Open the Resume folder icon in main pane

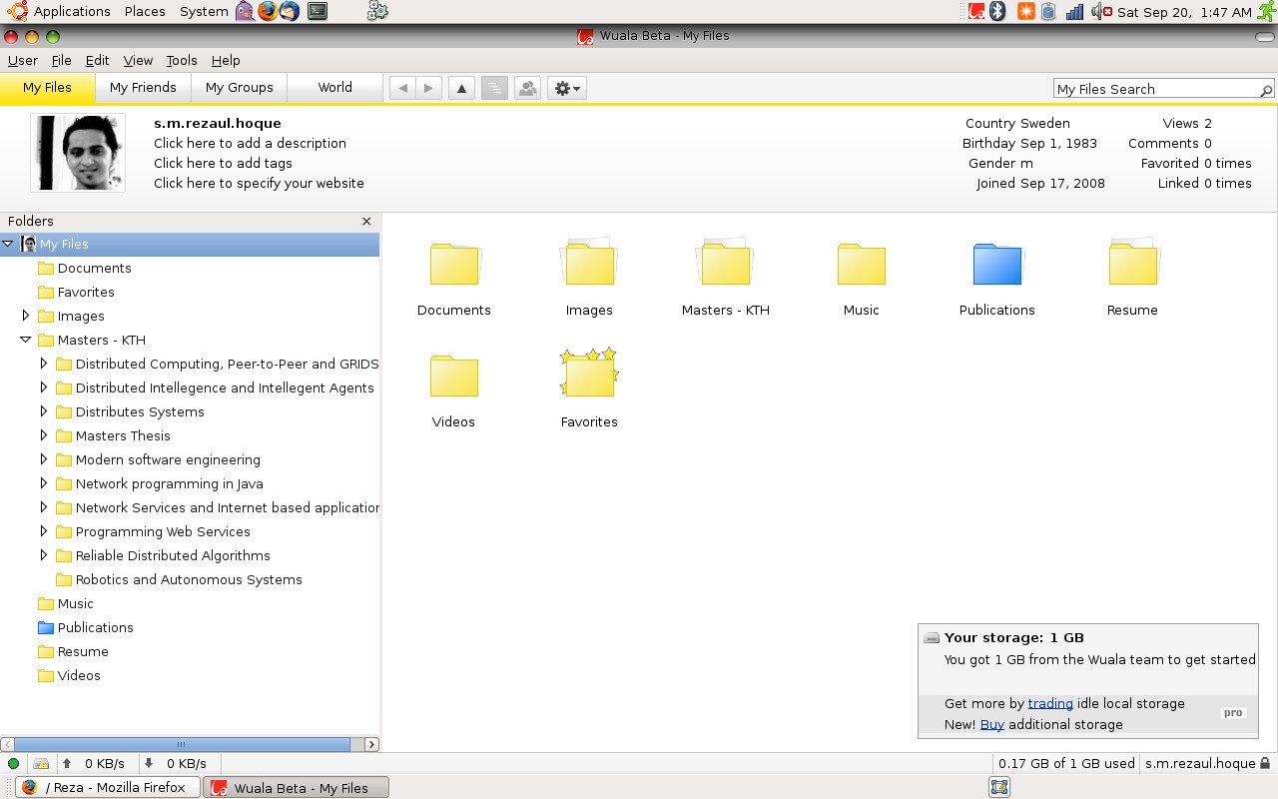[1132, 263]
